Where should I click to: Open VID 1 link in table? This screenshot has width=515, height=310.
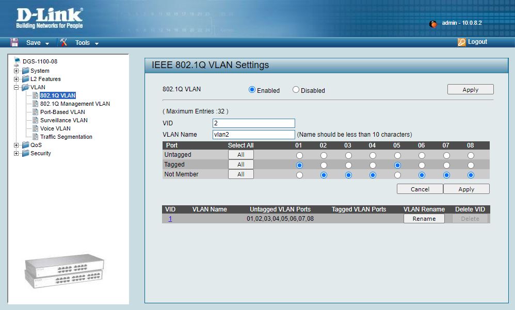(x=170, y=219)
